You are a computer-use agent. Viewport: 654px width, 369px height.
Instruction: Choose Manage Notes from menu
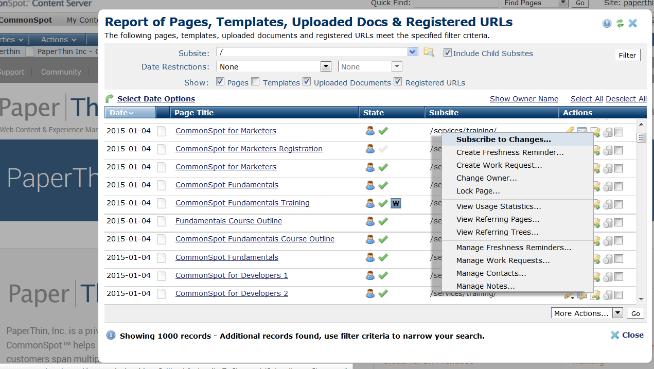click(x=517, y=286)
